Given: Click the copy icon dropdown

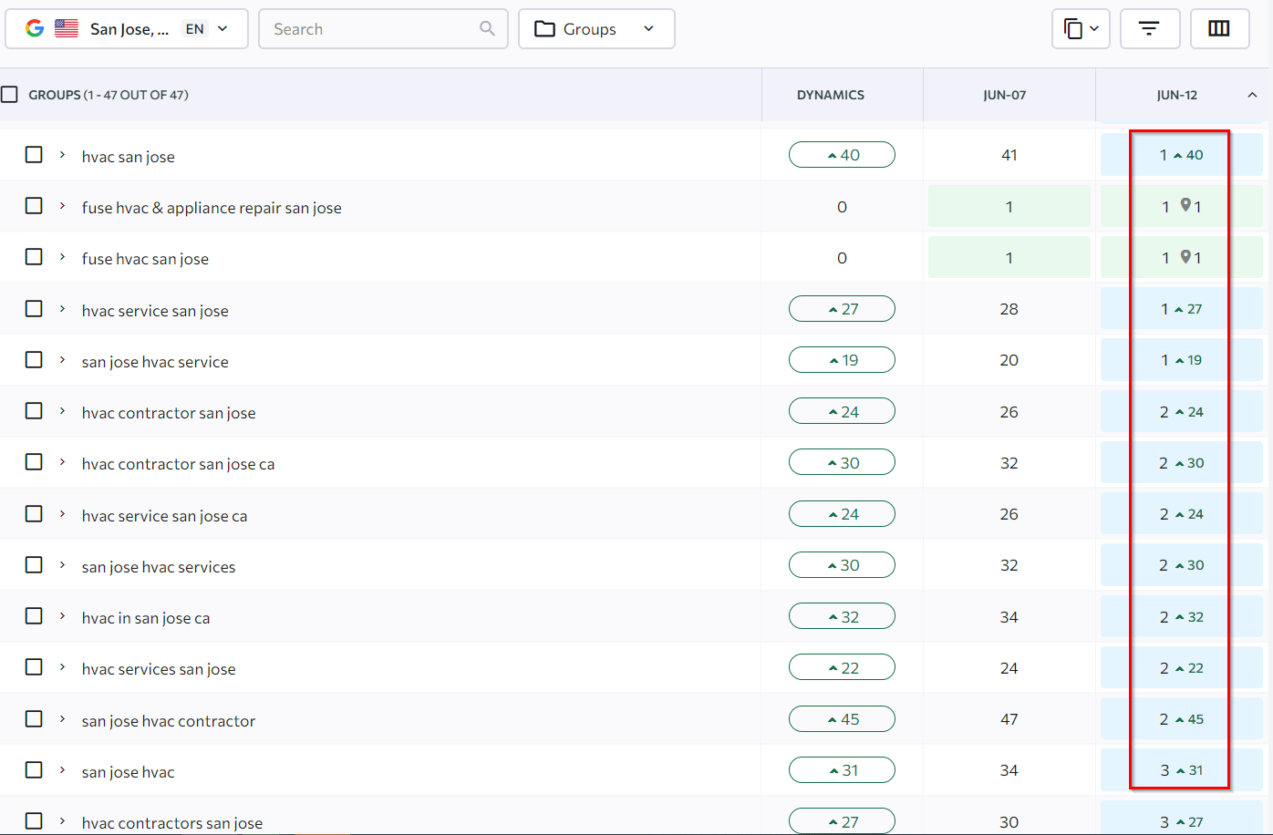Looking at the screenshot, I should (x=1081, y=29).
